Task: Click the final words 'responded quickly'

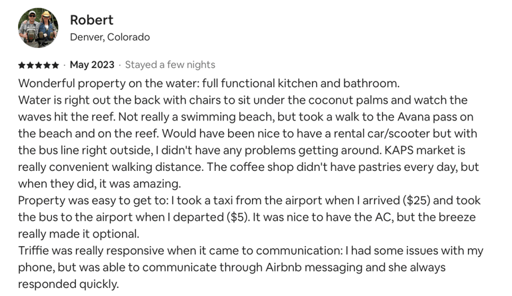Action: [68, 284]
